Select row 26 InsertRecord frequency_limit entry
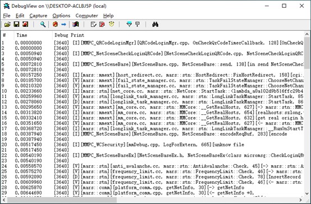The image size is (311, 204). coord(153,177)
